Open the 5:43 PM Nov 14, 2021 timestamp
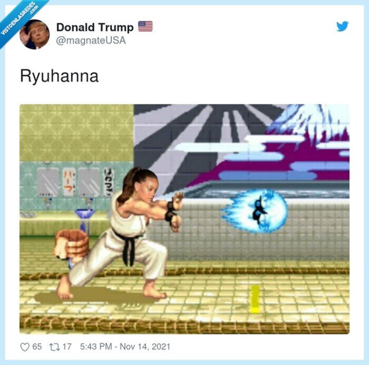 point(125,347)
